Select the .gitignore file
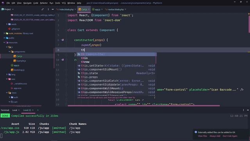Viewport: 250px width, 141px height. pyautogui.click(x=14, y=29)
